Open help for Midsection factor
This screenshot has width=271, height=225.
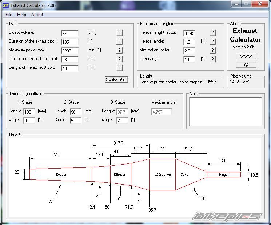click(x=212, y=50)
